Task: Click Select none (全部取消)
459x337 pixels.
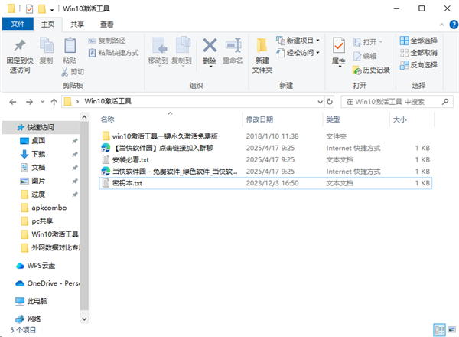Action: [x=419, y=53]
